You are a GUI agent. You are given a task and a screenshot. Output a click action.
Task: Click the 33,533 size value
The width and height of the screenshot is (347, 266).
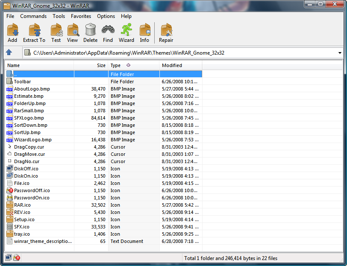tap(98, 227)
